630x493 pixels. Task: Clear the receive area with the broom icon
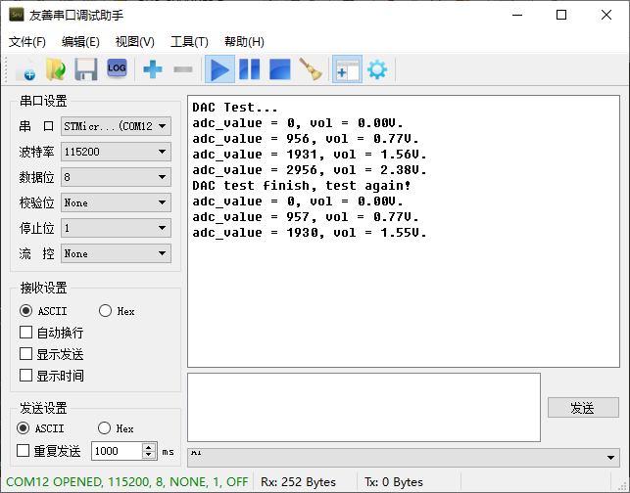(x=311, y=69)
